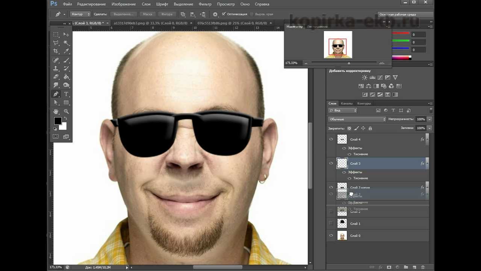This screenshot has height=271, width=481.
Task: Click the Фигура button
Action: click(x=167, y=14)
